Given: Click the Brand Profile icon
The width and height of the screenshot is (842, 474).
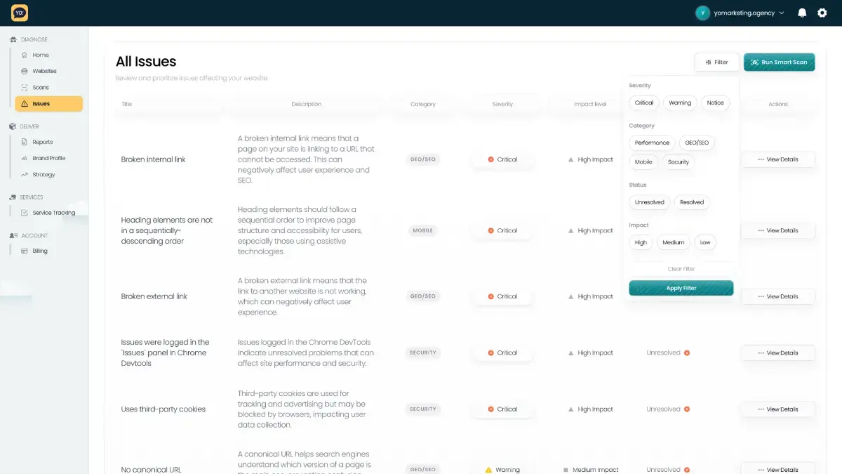Looking at the screenshot, I should click(25, 158).
